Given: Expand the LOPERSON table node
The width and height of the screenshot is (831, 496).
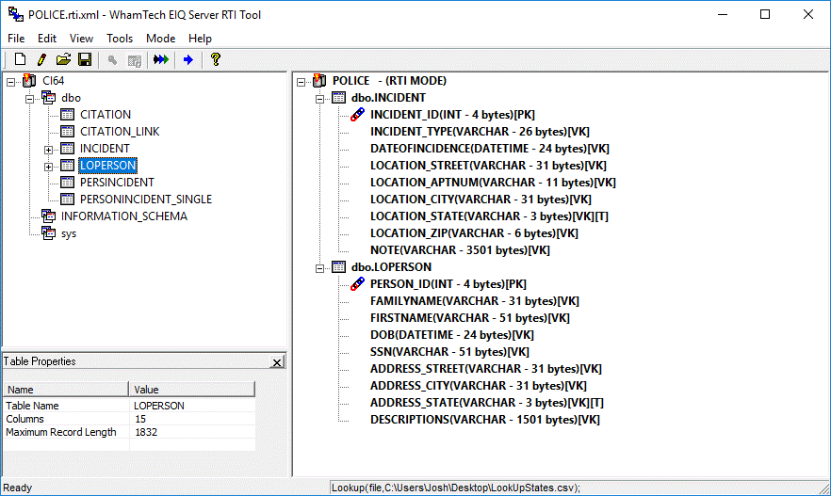Looking at the screenshot, I should pyautogui.click(x=48, y=167).
